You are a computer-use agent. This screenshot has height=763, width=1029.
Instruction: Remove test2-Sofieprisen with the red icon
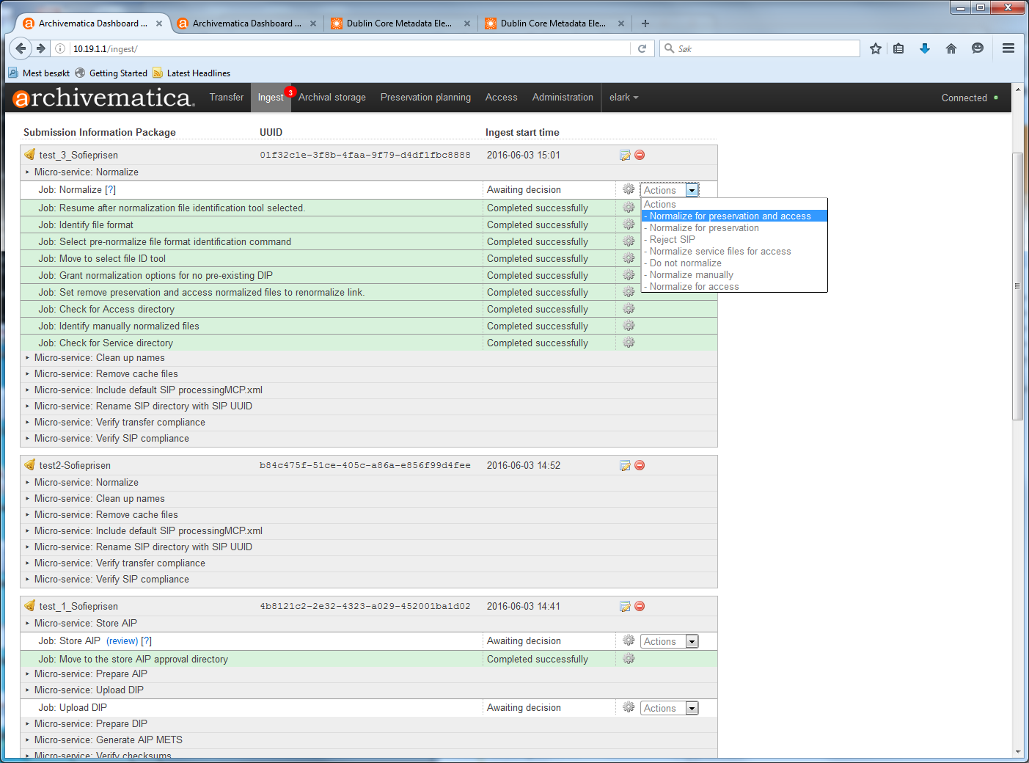[x=640, y=465]
